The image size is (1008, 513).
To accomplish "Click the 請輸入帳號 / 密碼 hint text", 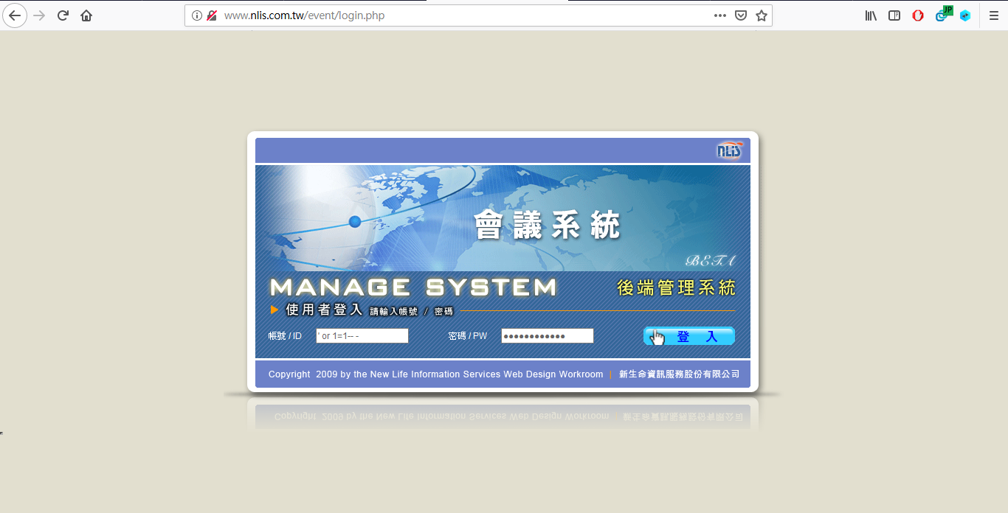I will tap(412, 312).
